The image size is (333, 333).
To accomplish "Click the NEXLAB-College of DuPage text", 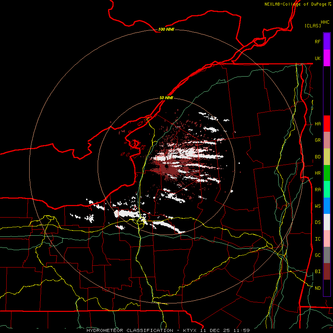I will click(x=295, y=4).
